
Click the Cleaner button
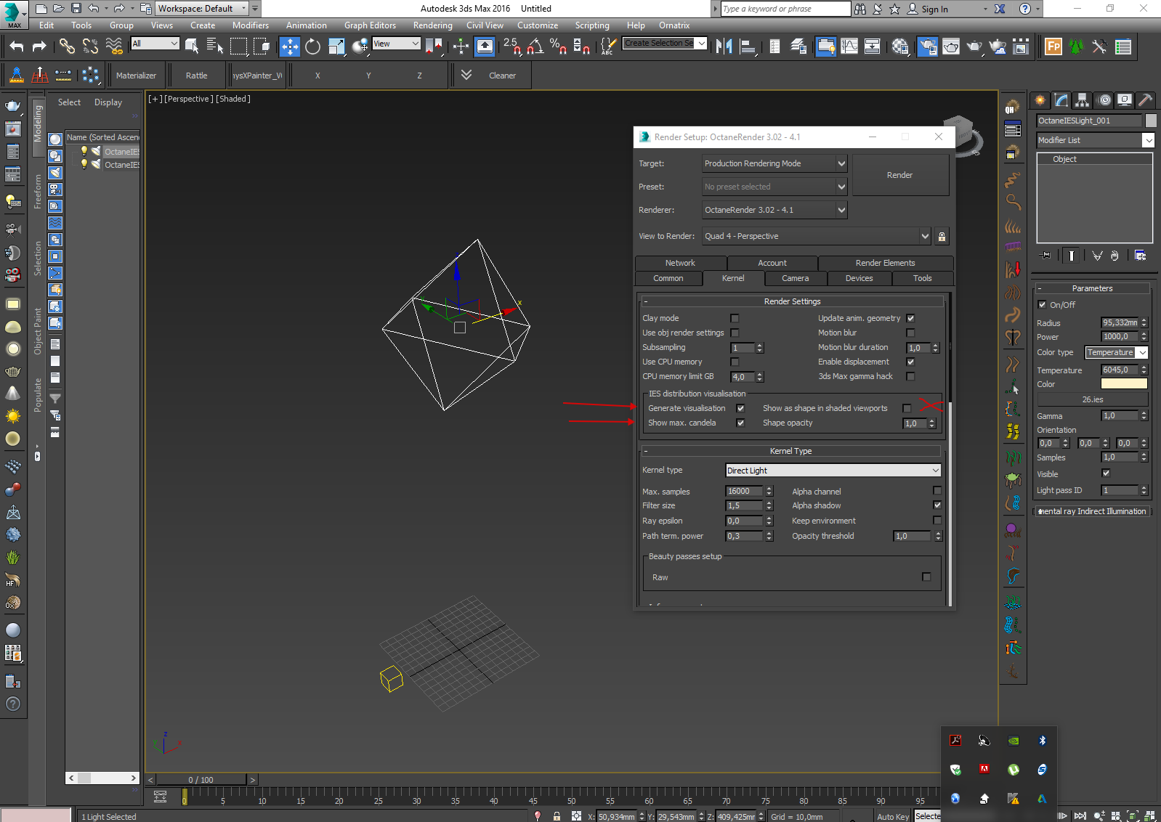(x=502, y=76)
